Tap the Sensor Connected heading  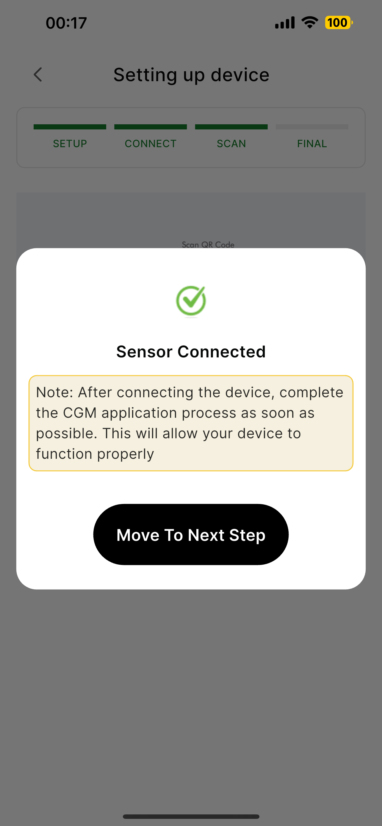point(191,352)
